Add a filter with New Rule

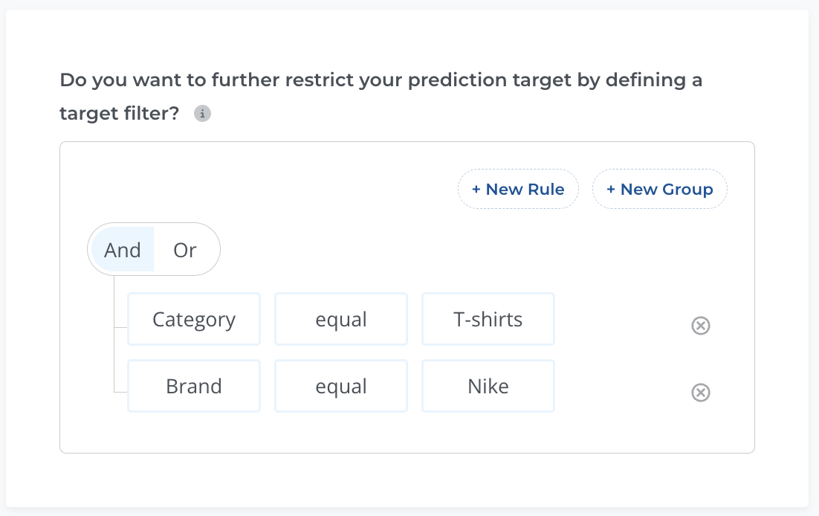tap(518, 189)
